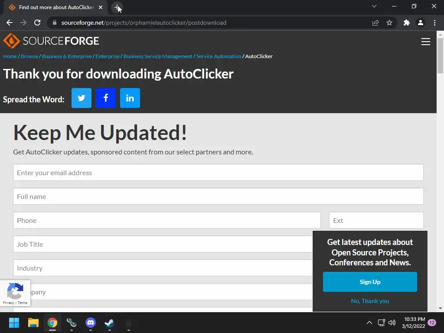The width and height of the screenshot is (444, 333).
Task: Click the Full name field
Action: pyautogui.click(x=219, y=196)
